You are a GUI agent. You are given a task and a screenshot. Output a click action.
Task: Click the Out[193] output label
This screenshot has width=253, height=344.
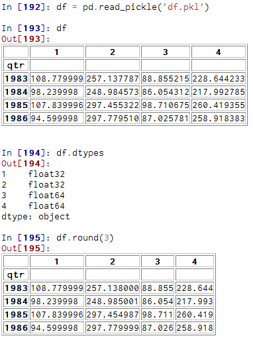pos(26,39)
